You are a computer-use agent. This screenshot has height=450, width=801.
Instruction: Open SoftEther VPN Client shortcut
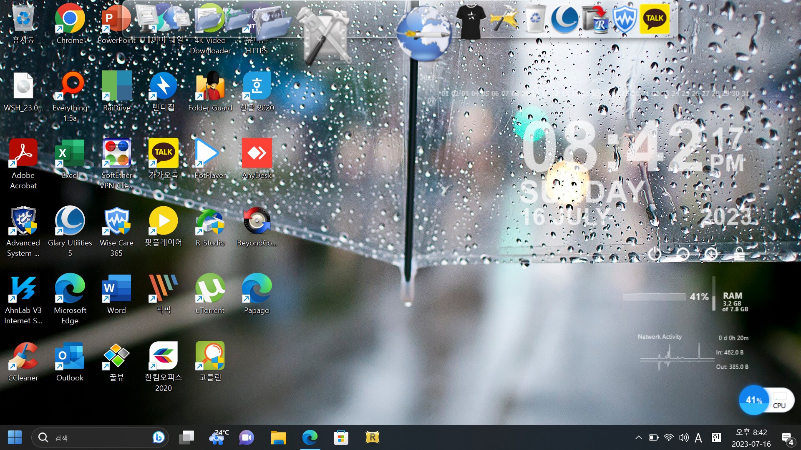(116, 164)
